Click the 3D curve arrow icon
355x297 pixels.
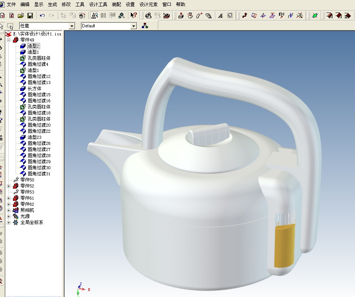pyautogui.click(x=245, y=16)
